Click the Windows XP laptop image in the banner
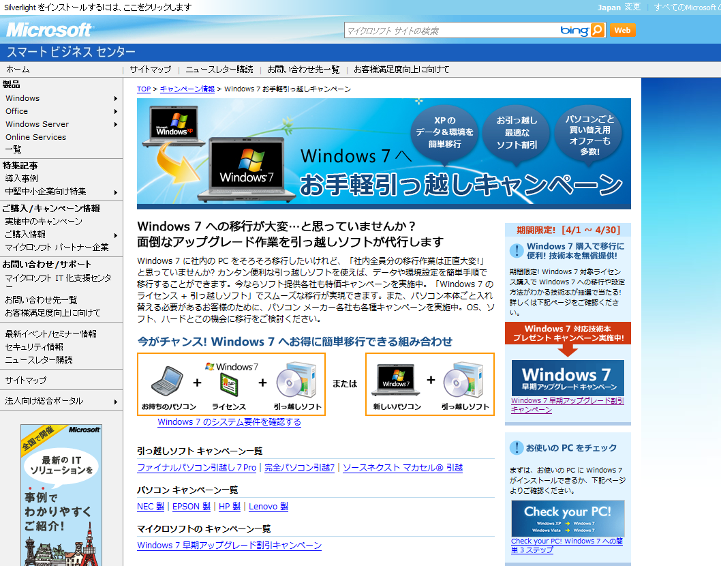Viewport: 721px width, 566px height. click(x=173, y=125)
